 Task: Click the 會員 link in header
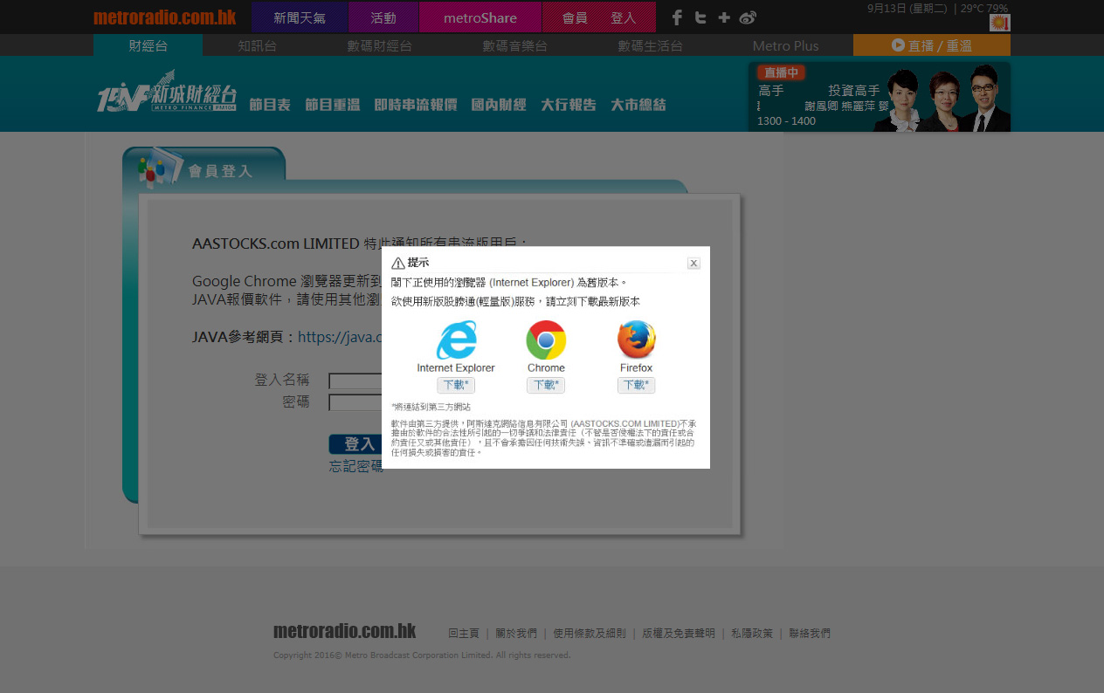575,17
